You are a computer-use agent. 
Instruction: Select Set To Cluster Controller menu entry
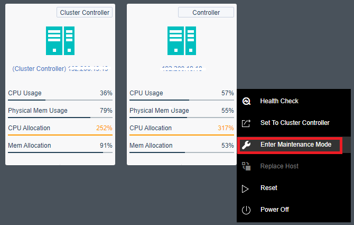tap(294, 123)
